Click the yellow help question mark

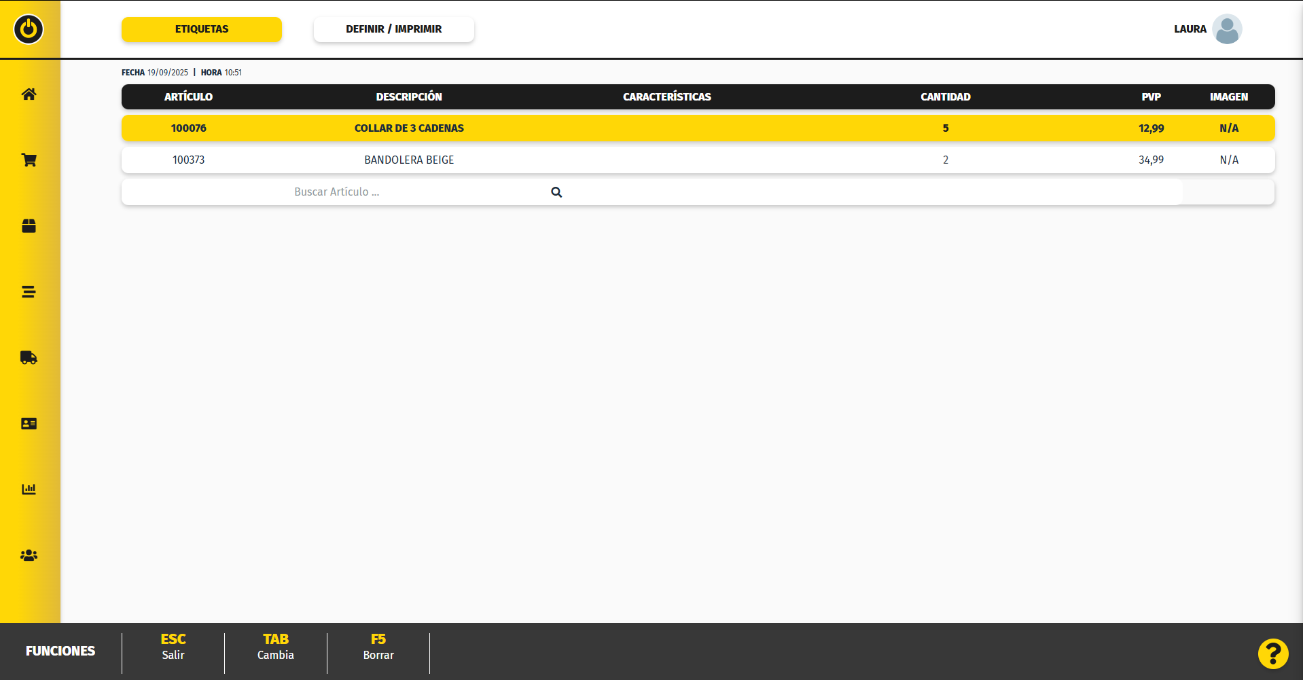(x=1272, y=654)
